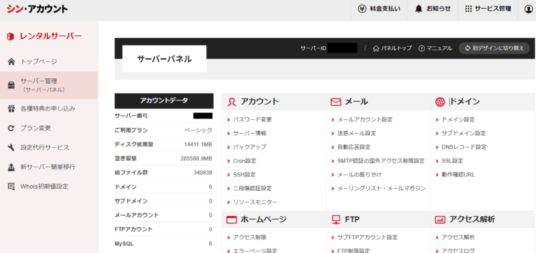The height and width of the screenshot is (253, 536).
Task: Click the globe ドメイン section icon
Action: point(440,102)
